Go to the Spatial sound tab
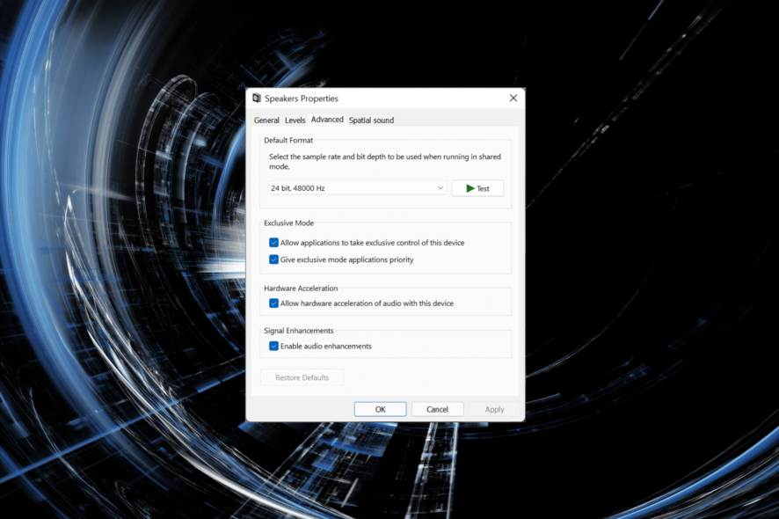Image resolution: width=779 pixels, height=519 pixels. coord(371,121)
